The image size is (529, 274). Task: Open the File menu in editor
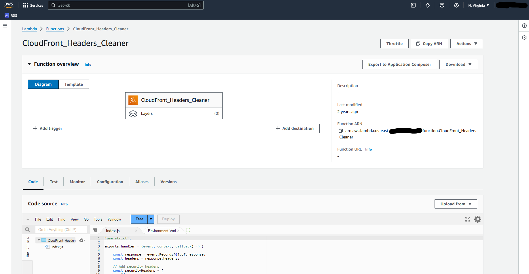(x=38, y=219)
